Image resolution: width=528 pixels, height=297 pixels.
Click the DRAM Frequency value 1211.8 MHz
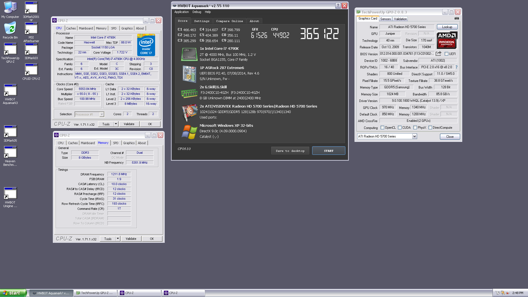[119, 174]
